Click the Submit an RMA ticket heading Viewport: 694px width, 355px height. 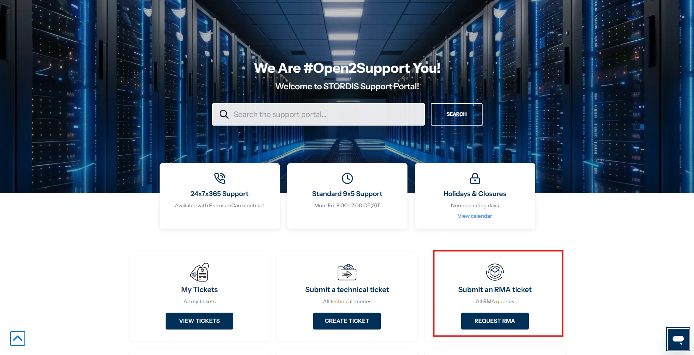click(x=495, y=289)
